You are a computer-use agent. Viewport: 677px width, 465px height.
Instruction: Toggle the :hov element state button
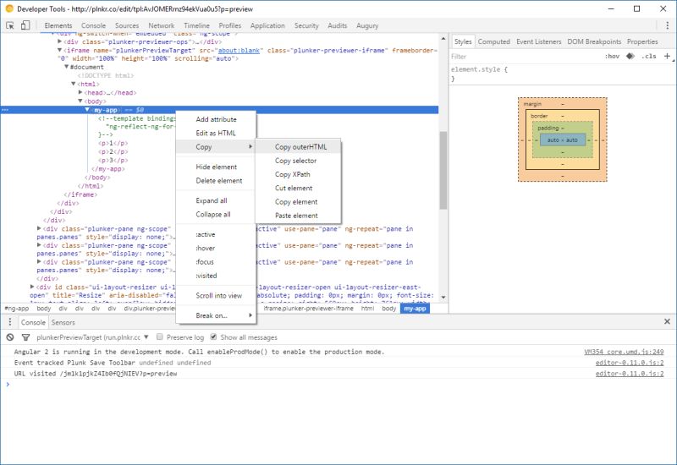[611, 57]
